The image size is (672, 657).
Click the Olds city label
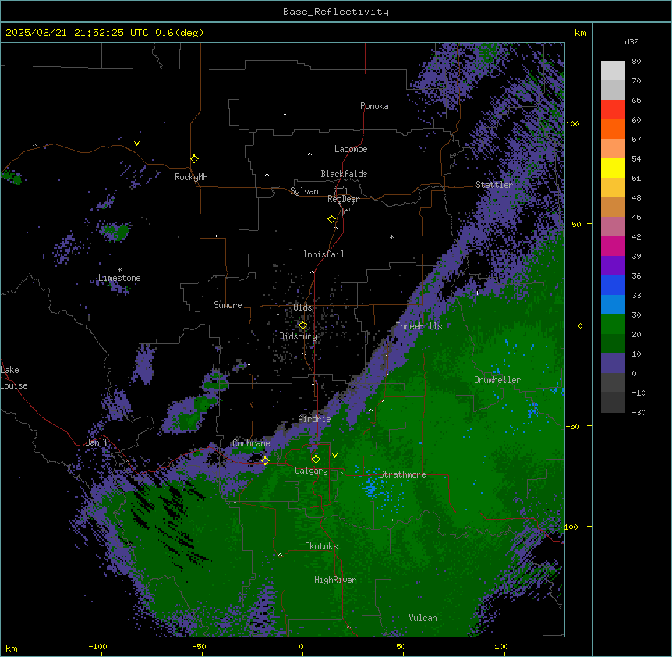302,307
